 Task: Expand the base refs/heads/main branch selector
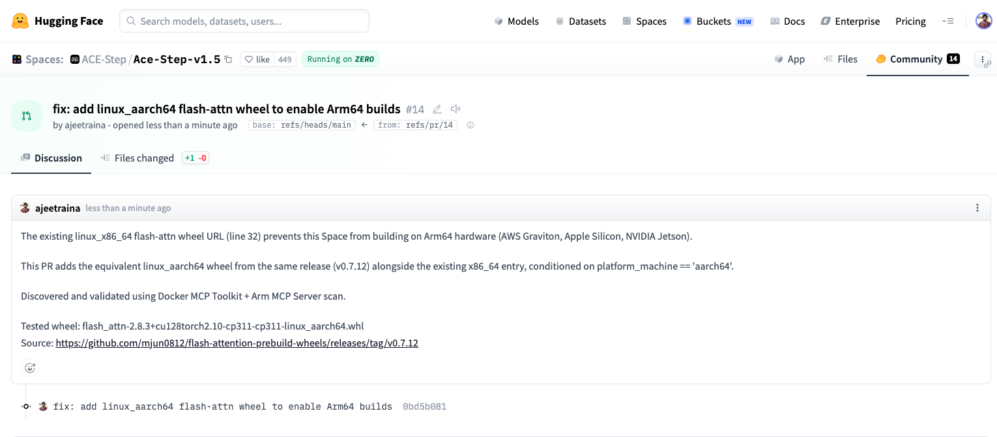pyautogui.click(x=301, y=124)
